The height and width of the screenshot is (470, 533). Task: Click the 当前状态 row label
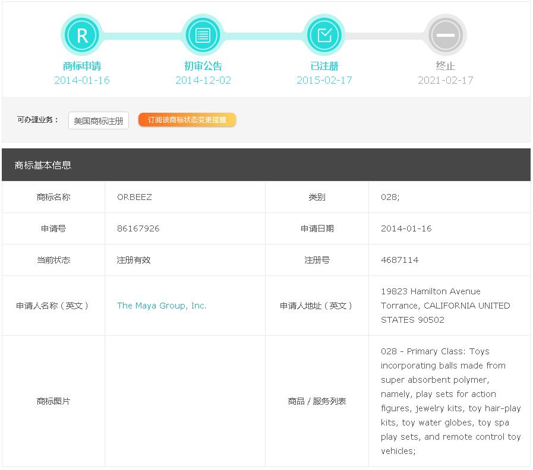click(x=53, y=260)
